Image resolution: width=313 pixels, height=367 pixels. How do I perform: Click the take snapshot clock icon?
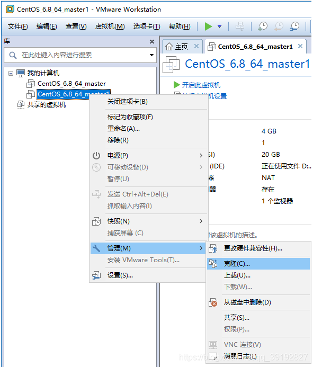(263, 26)
